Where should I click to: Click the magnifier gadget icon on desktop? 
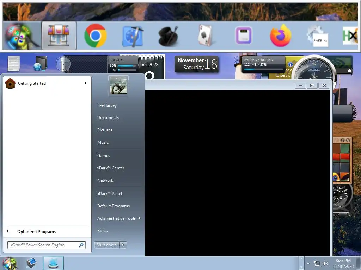pos(63,64)
